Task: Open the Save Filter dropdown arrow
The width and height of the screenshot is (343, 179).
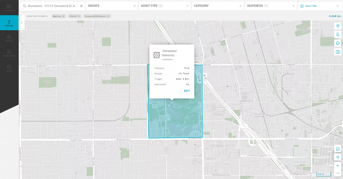Action: pos(337,6)
